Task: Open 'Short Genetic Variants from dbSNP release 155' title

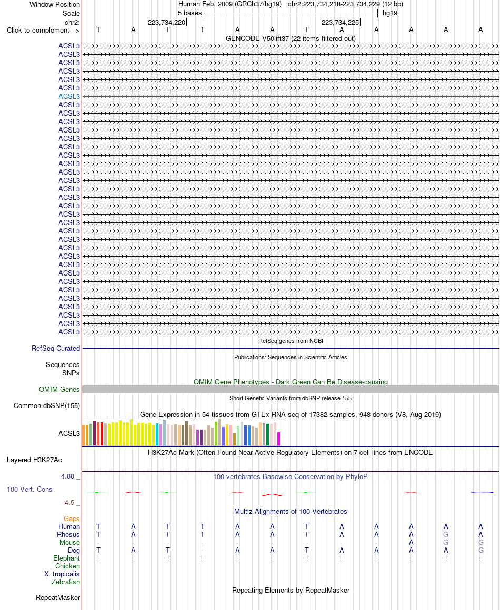Action: (x=291, y=399)
